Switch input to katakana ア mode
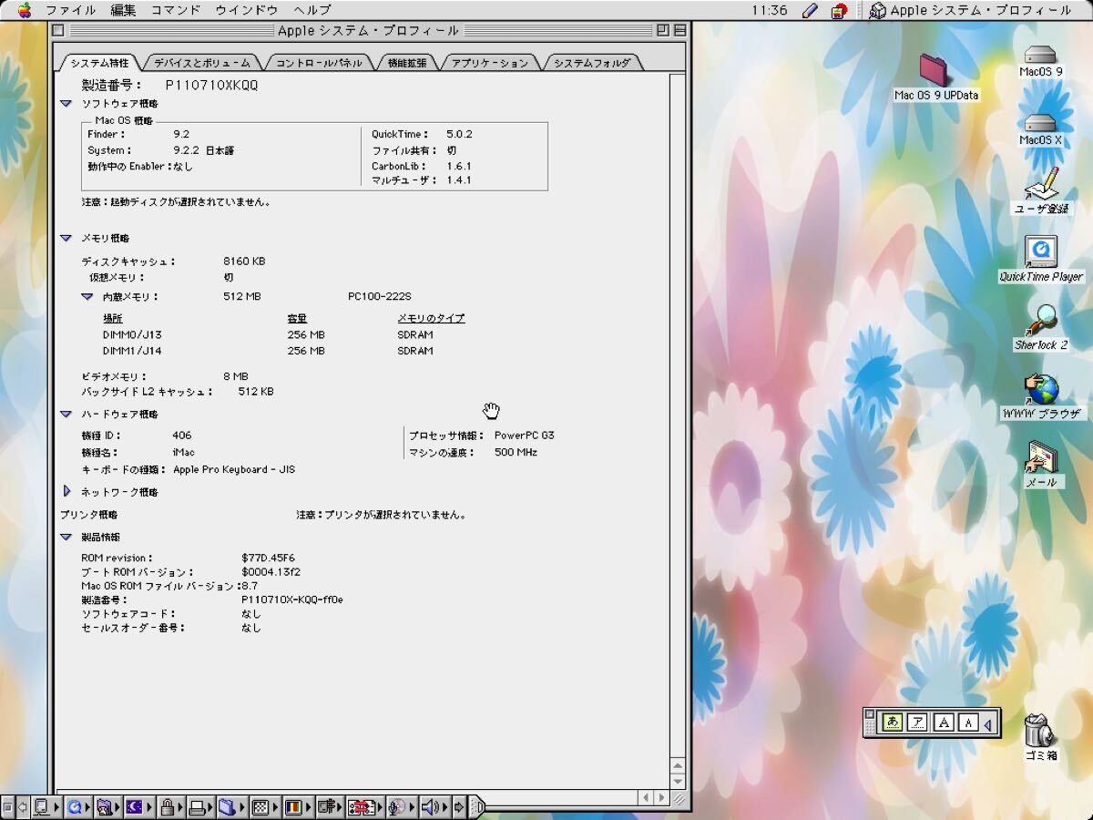Image resolution: width=1093 pixels, height=820 pixels. point(918,723)
